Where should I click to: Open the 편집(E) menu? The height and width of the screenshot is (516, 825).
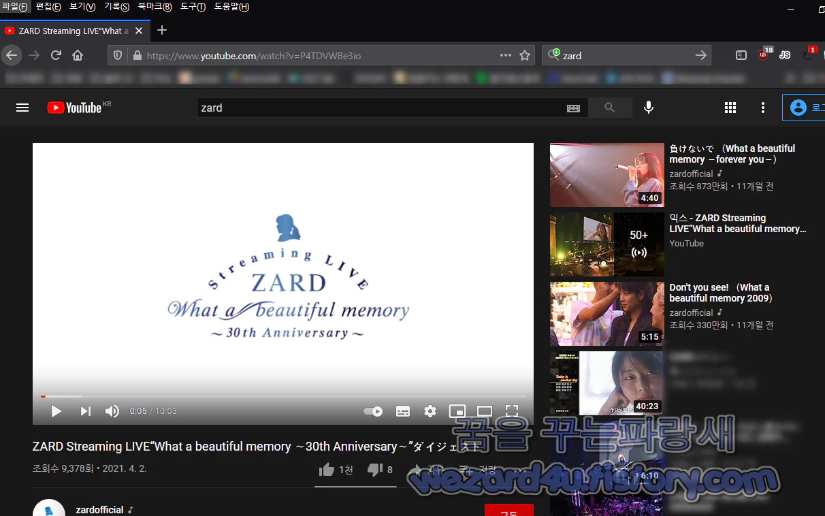pos(48,7)
